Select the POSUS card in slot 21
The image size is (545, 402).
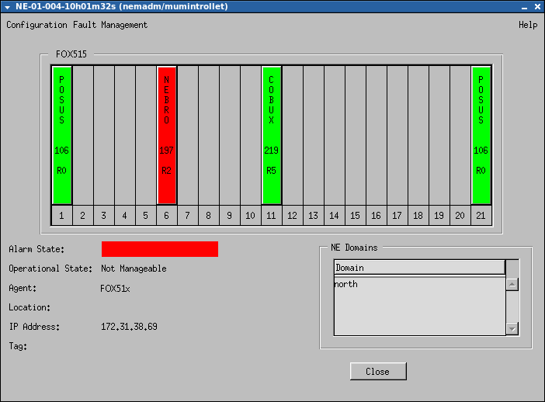(481, 136)
